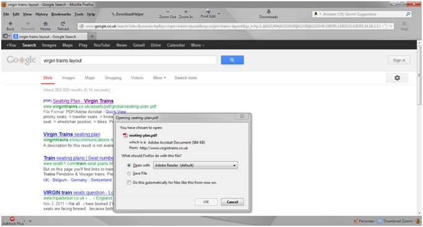Click Cancel in the download dialog
Image resolution: width=423 pixels, height=227 pixels.
[x=233, y=202]
